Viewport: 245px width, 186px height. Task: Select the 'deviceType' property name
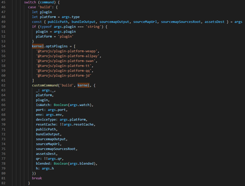tap(46, 120)
